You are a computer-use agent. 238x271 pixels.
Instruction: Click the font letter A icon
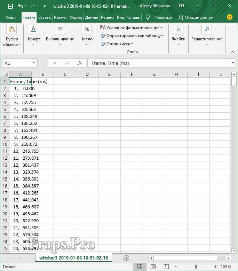pyautogui.click(x=33, y=29)
